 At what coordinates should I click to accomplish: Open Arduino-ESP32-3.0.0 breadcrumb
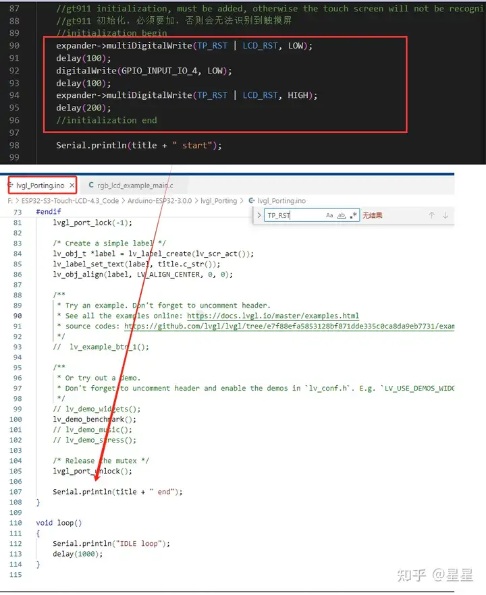pos(159,201)
